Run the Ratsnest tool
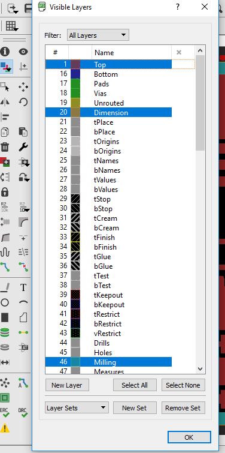This screenshot has height=453, width=225. [x=5, y=383]
